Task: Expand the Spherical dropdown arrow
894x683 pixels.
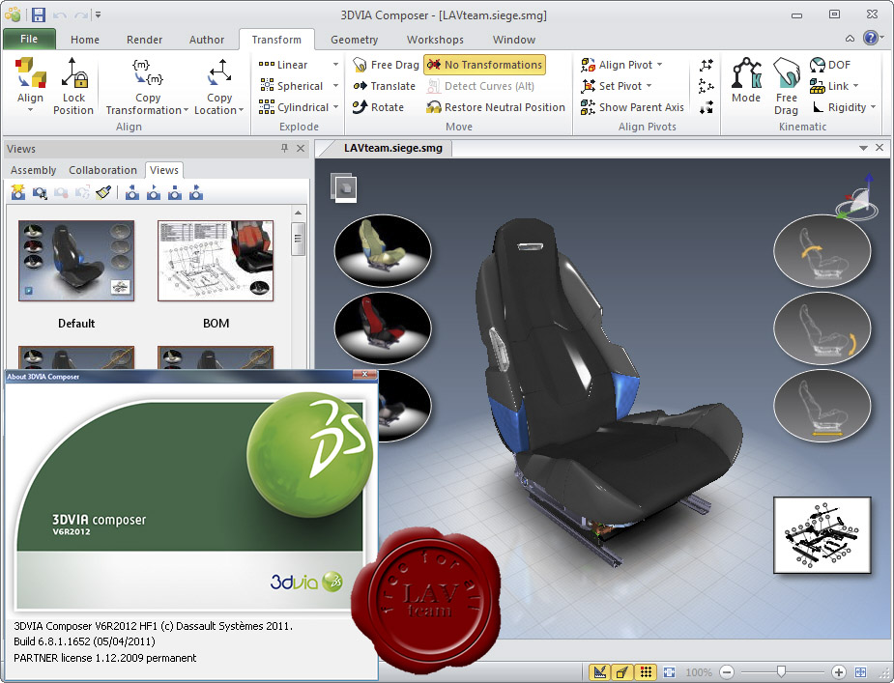Action: 335,86
